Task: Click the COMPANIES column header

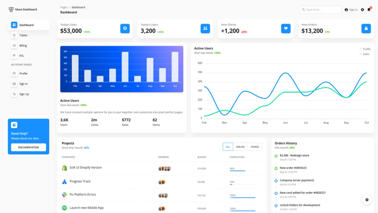Action: [x=69, y=157]
